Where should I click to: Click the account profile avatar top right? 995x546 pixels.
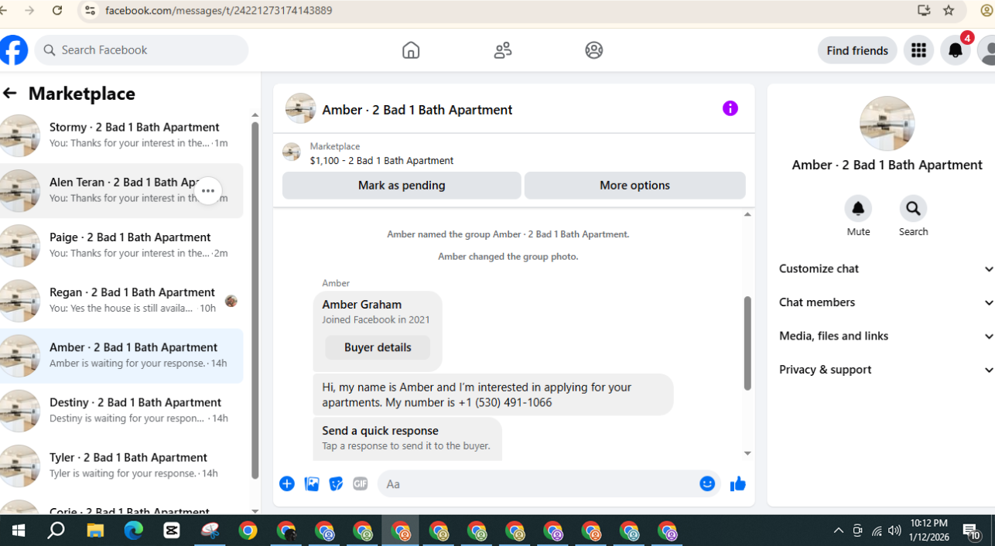pyautogui.click(x=987, y=50)
